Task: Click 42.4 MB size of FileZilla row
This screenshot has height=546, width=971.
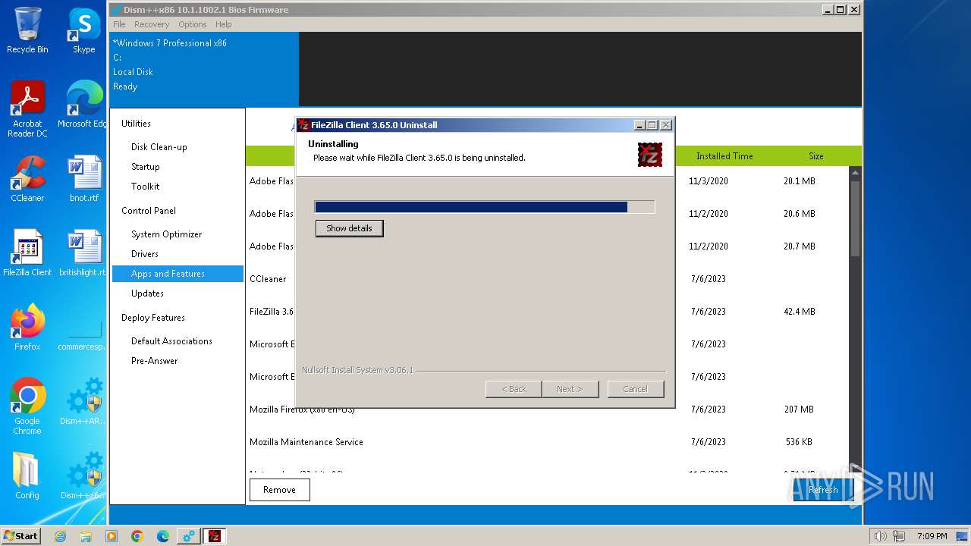Action: pyautogui.click(x=800, y=312)
